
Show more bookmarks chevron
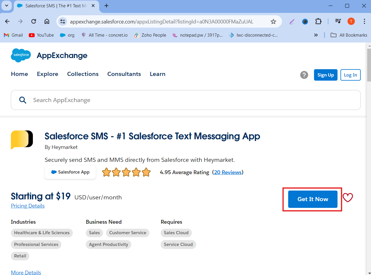click(x=316, y=35)
